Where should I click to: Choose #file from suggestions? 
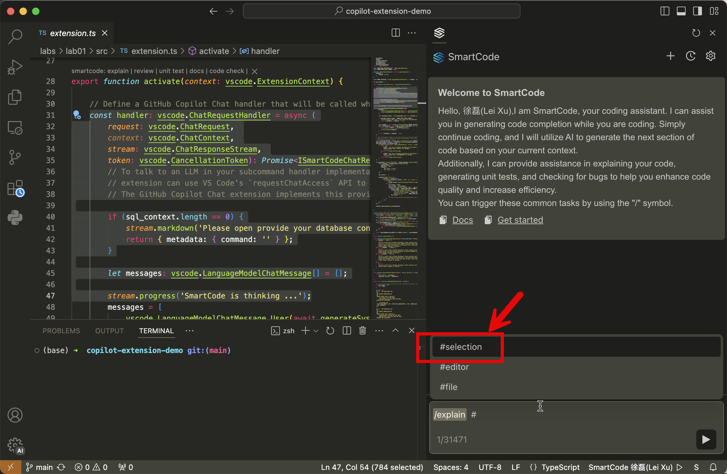(x=576, y=387)
